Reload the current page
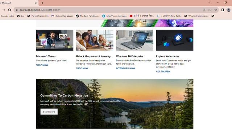Image resolution: width=232 pixels, height=130 pixels. click(x=10, y=10)
